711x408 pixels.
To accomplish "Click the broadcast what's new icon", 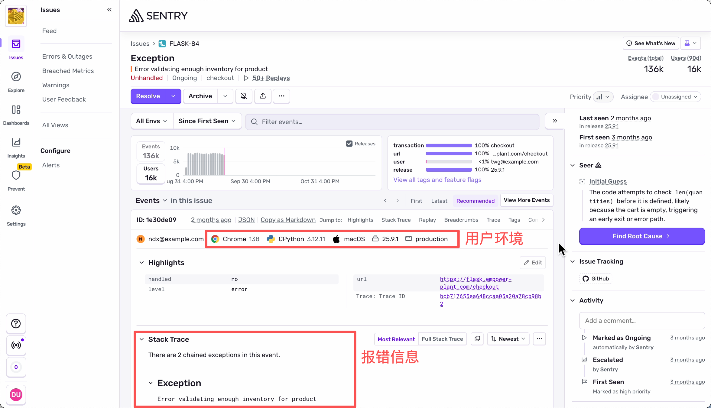I will [x=16, y=345].
